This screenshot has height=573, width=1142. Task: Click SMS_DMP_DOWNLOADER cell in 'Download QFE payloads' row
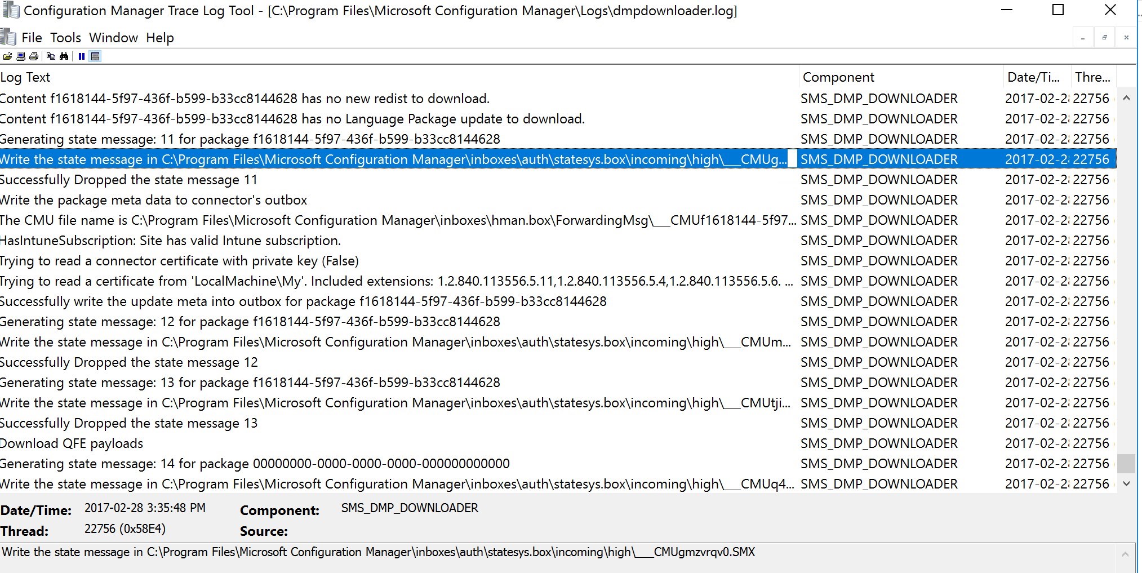(x=879, y=443)
